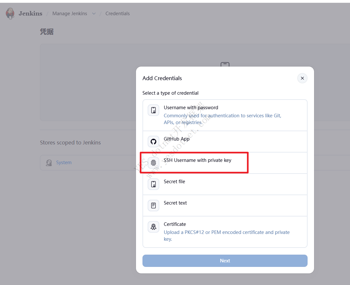Click the Next button
The width and height of the screenshot is (350, 285).
pos(225,261)
